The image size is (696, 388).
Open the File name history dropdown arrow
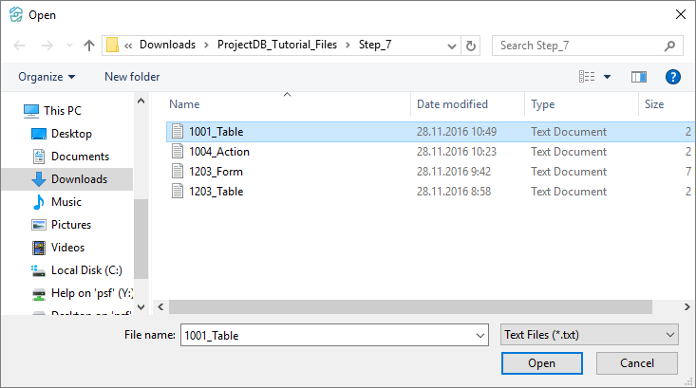pos(479,335)
